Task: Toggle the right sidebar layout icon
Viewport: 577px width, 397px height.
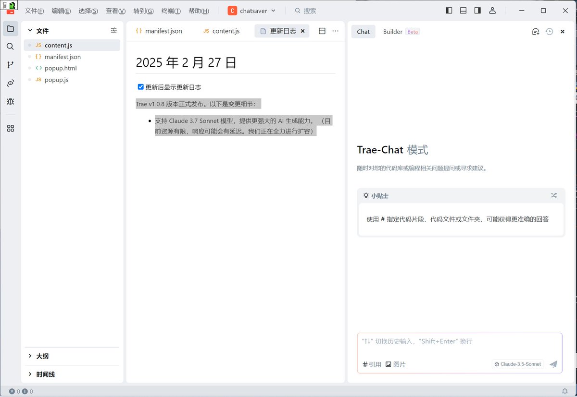Action: (478, 11)
